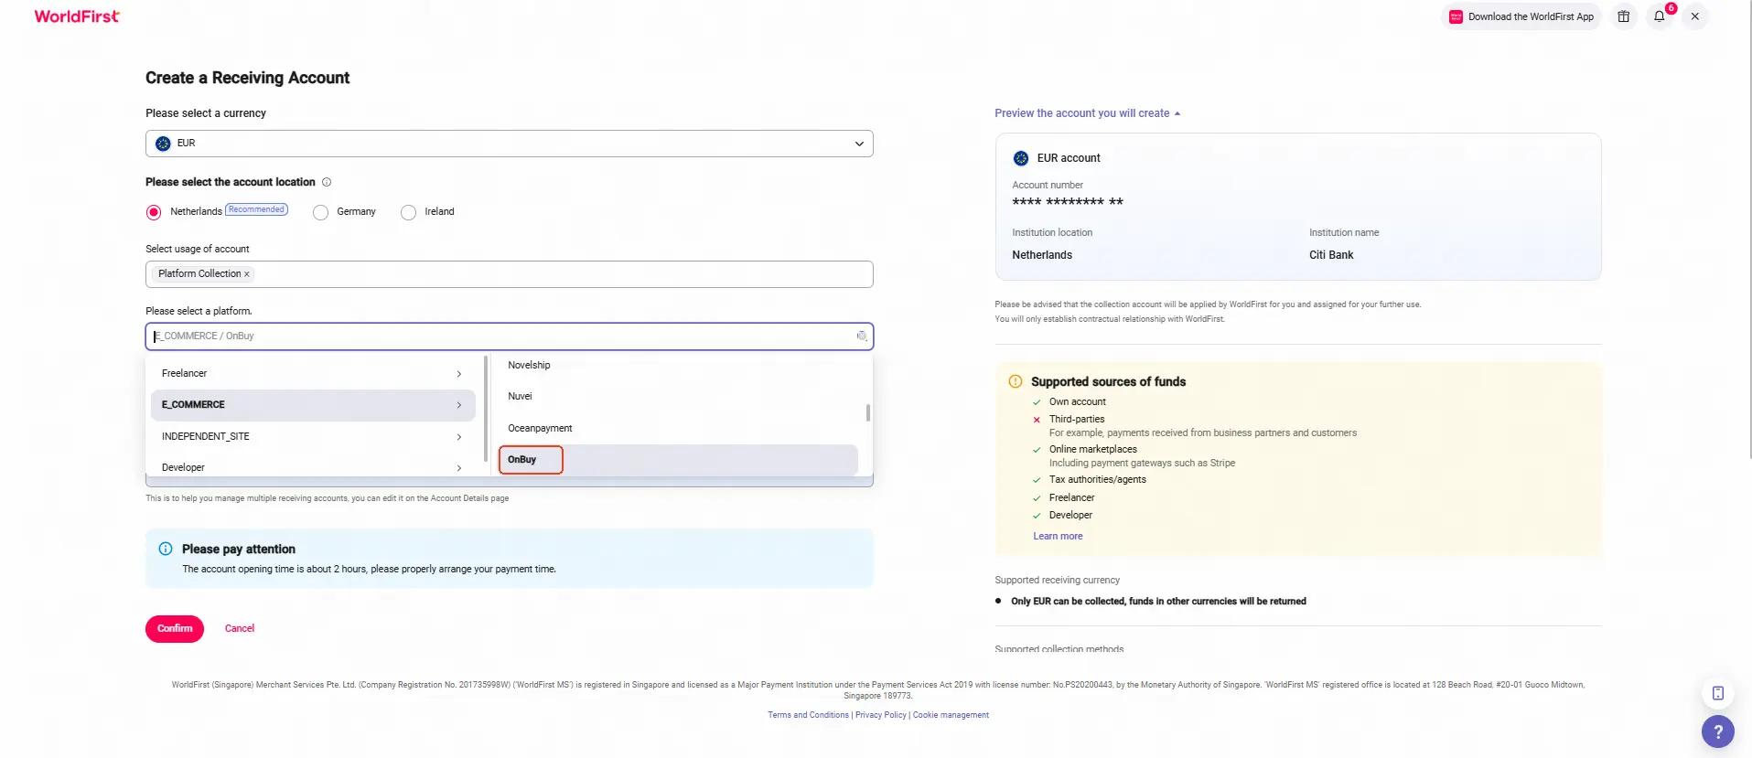The height and width of the screenshot is (758, 1752).
Task: Expand the Developer category
Action: click(313, 467)
